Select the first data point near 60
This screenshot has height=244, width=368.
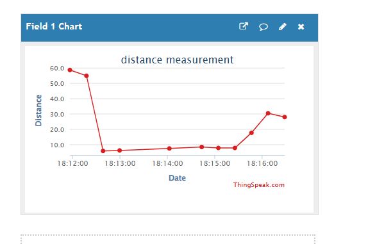click(x=70, y=70)
